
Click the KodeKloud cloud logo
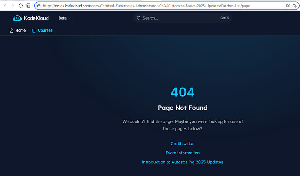[x=17, y=18]
